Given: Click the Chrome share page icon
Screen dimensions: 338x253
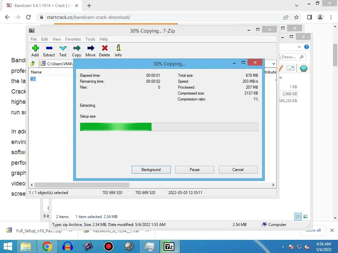Looking at the screenshot, I should click(286, 17).
